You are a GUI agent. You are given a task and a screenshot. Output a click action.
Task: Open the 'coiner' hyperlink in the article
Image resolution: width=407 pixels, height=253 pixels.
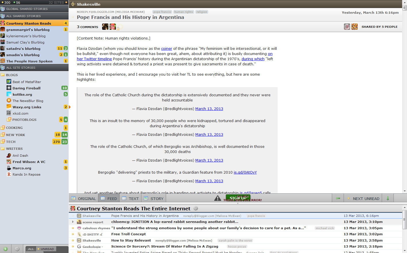point(167,48)
